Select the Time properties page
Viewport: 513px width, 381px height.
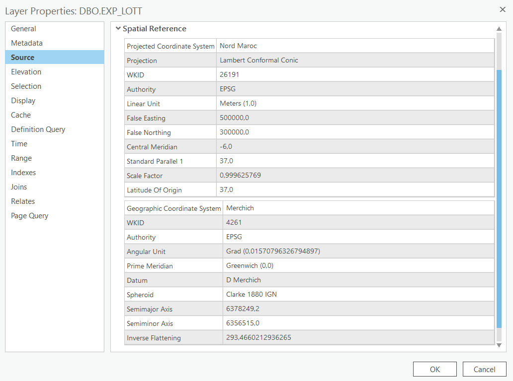click(19, 143)
